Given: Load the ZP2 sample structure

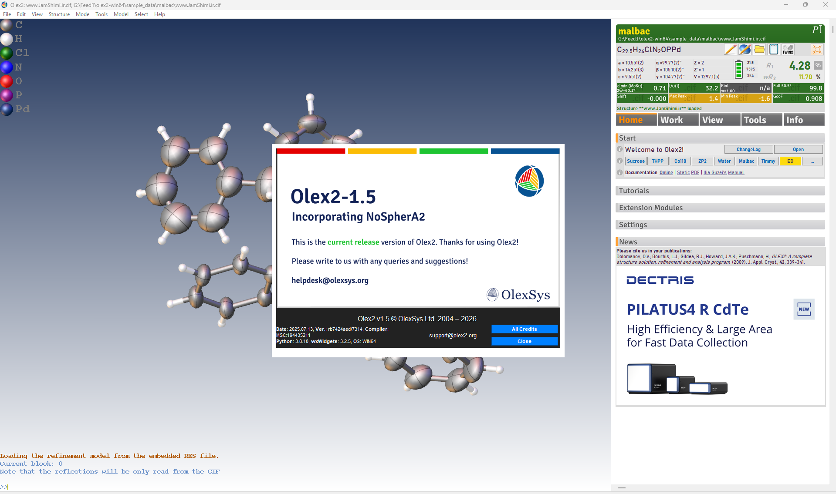Looking at the screenshot, I should point(702,161).
